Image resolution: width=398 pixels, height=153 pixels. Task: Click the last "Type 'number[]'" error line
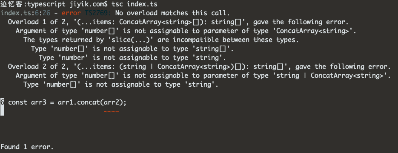pyautogui.click(x=121, y=85)
